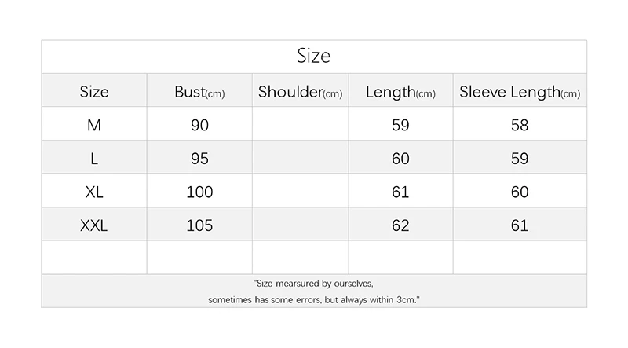Viewport: 628px width, 348px height.
Task: Click bust value 95 for L
Action: coord(199,159)
